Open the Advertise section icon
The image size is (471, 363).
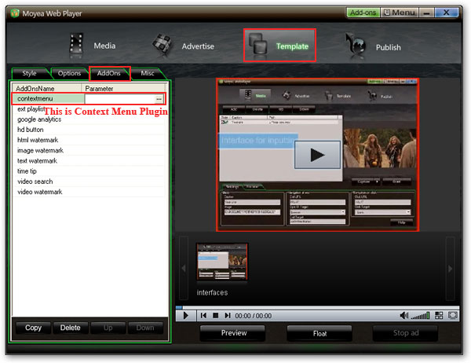[162, 45]
